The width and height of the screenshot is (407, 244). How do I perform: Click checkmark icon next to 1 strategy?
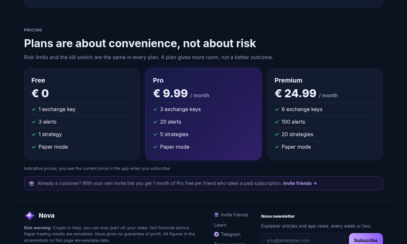(34, 134)
